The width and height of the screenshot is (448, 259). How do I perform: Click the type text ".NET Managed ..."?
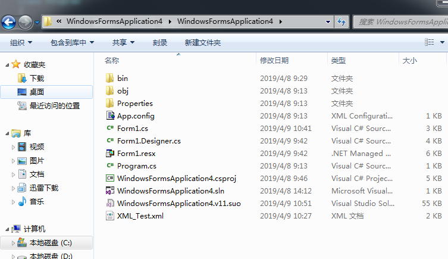coord(361,153)
